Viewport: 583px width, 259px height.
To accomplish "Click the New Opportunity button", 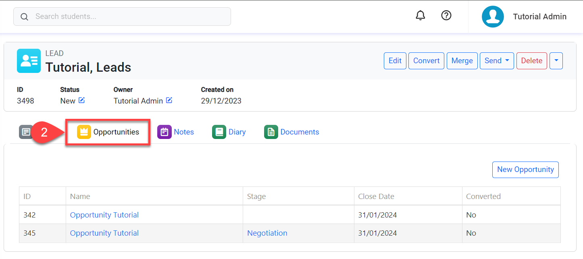I will pos(525,170).
